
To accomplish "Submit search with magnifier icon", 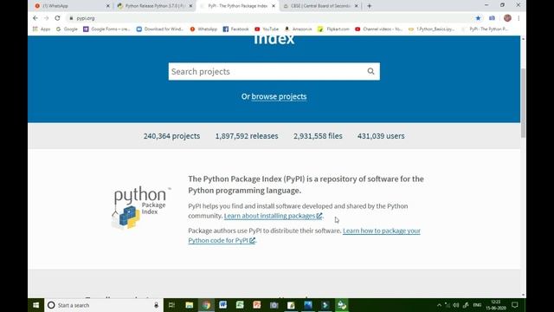I will pyautogui.click(x=370, y=71).
